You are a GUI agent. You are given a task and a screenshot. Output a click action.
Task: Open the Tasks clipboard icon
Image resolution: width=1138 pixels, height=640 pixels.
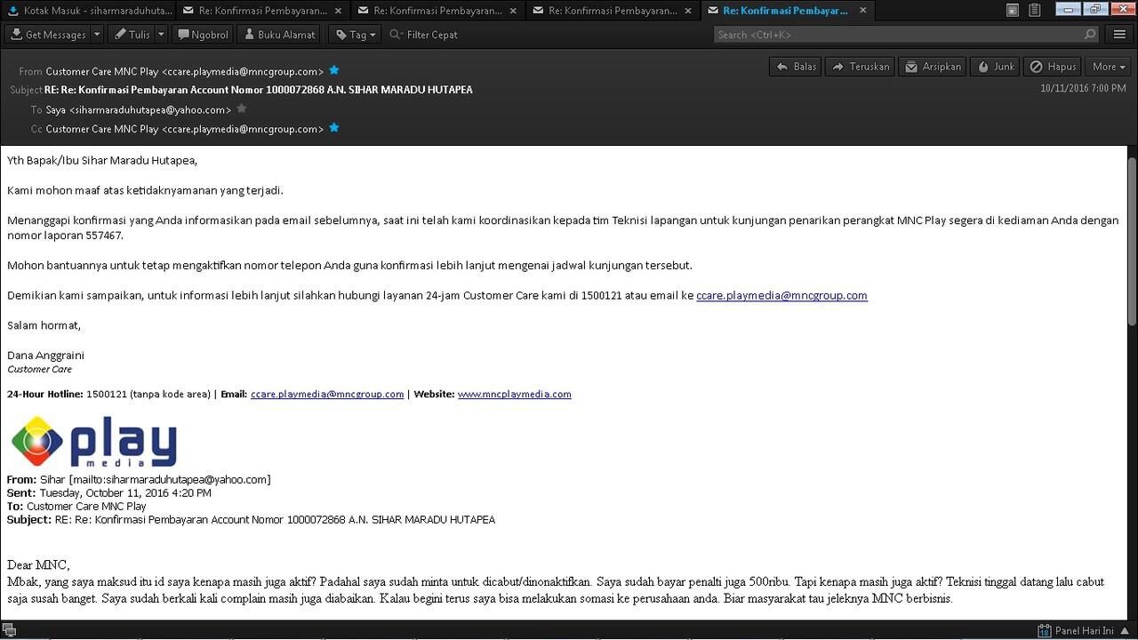[x=1034, y=11]
